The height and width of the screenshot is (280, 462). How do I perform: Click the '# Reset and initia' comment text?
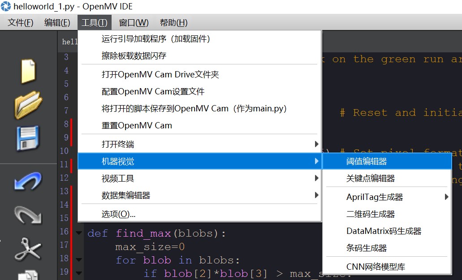pos(401,113)
